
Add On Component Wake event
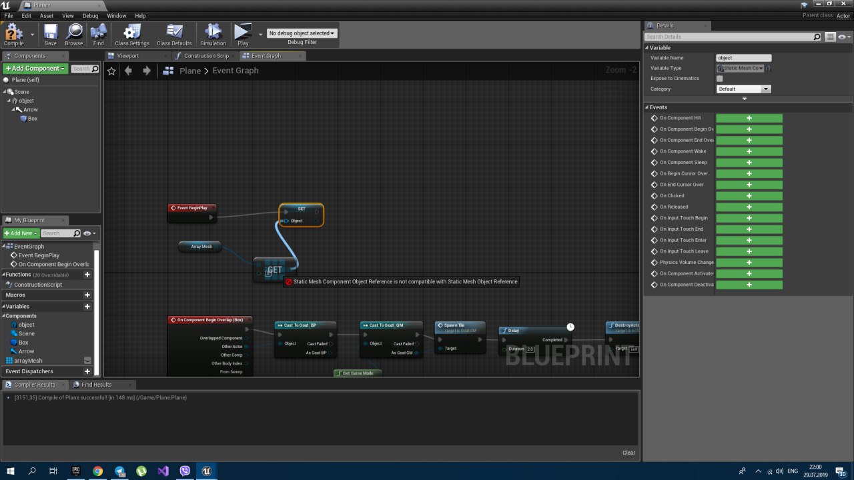749,151
